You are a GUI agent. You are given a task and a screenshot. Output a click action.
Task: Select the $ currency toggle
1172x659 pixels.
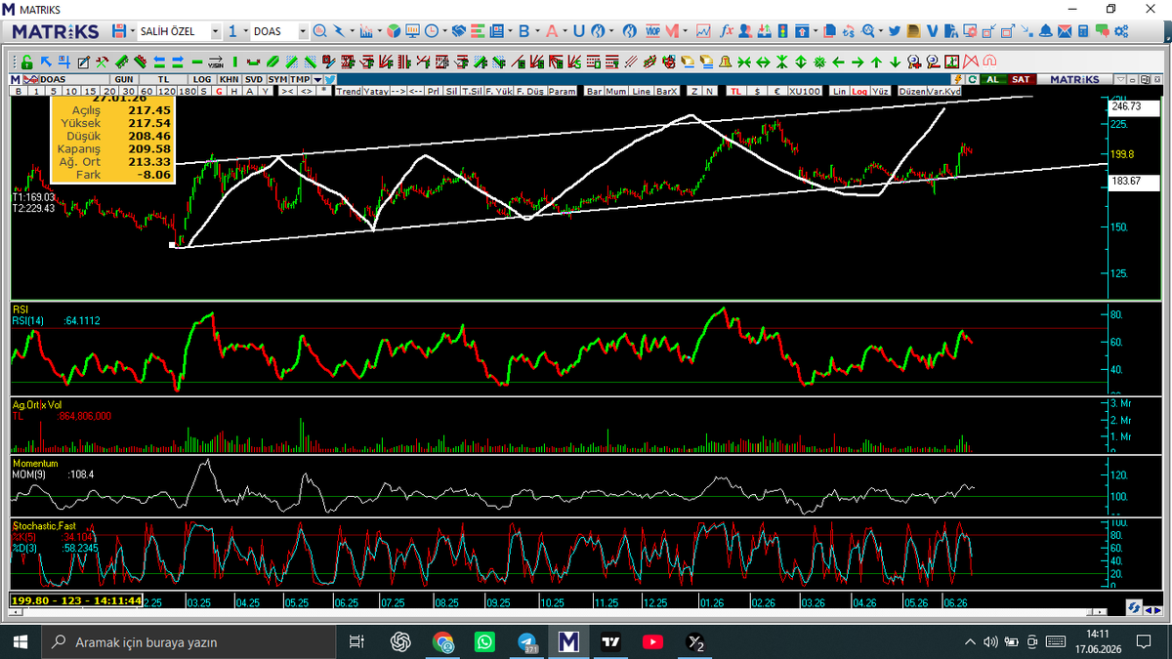coord(757,91)
